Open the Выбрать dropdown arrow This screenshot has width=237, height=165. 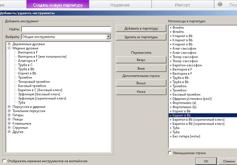[x=108, y=37]
